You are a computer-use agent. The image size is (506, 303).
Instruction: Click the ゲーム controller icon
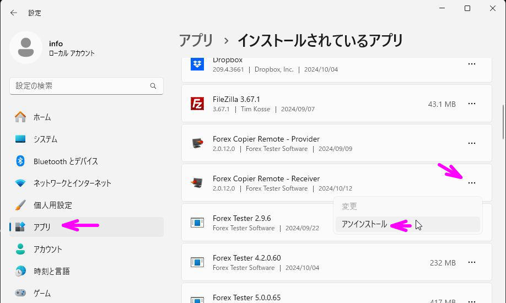pyautogui.click(x=20, y=293)
